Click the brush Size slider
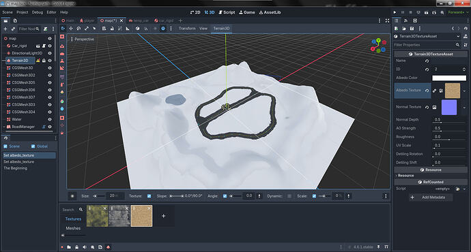The image size is (471, 252). pos(99,196)
